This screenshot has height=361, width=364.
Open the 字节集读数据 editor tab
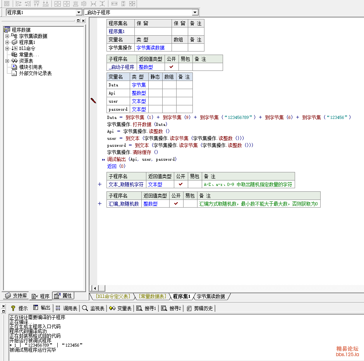[x=211, y=296]
